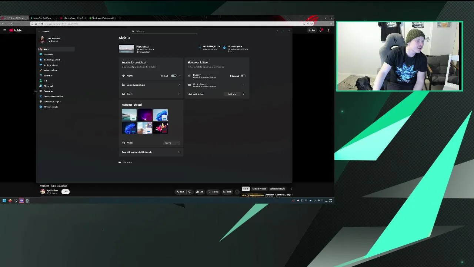Open new browser tab plus button
474x267 pixels.
coord(120,18)
